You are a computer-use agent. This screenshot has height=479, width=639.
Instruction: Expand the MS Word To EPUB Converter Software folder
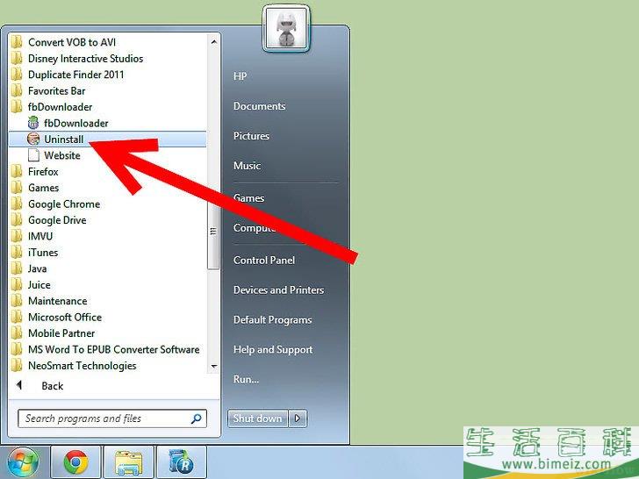pos(114,349)
